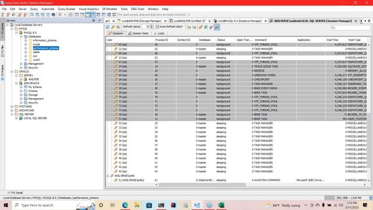The height and width of the screenshot is (210, 373).
Task: Open Excel from the taskbar
Action: 221,205
